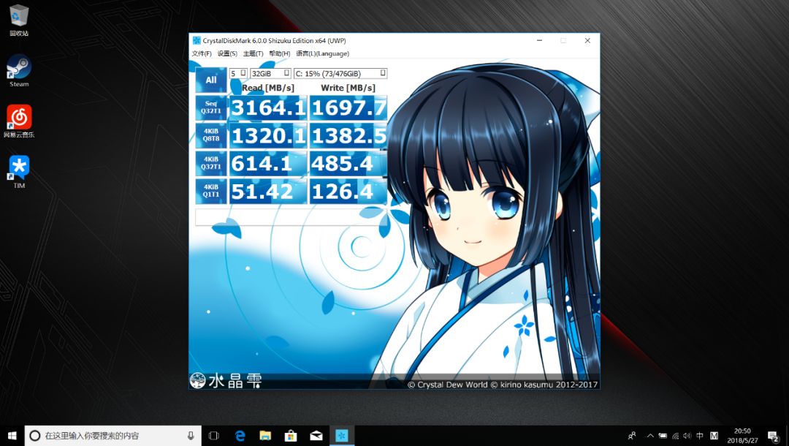Run all tests with the All button
This screenshot has height=446, width=789.
coord(210,80)
